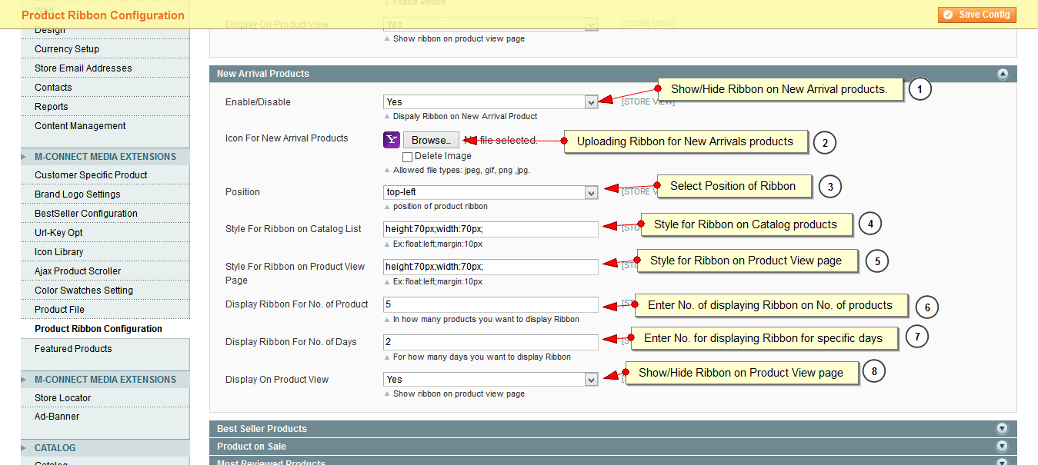Click the Display Ribbon For No. of Product field
Image resolution: width=1038 pixels, height=465 pixels.
point(490,304)
